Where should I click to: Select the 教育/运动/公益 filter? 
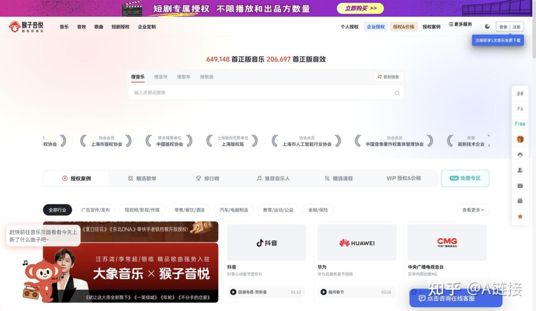pyautogui.click(x=278, y=210)
